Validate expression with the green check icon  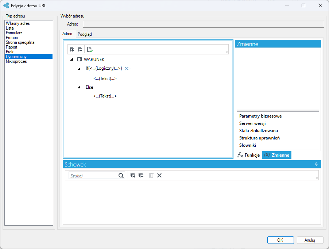[x=90, y=49]
